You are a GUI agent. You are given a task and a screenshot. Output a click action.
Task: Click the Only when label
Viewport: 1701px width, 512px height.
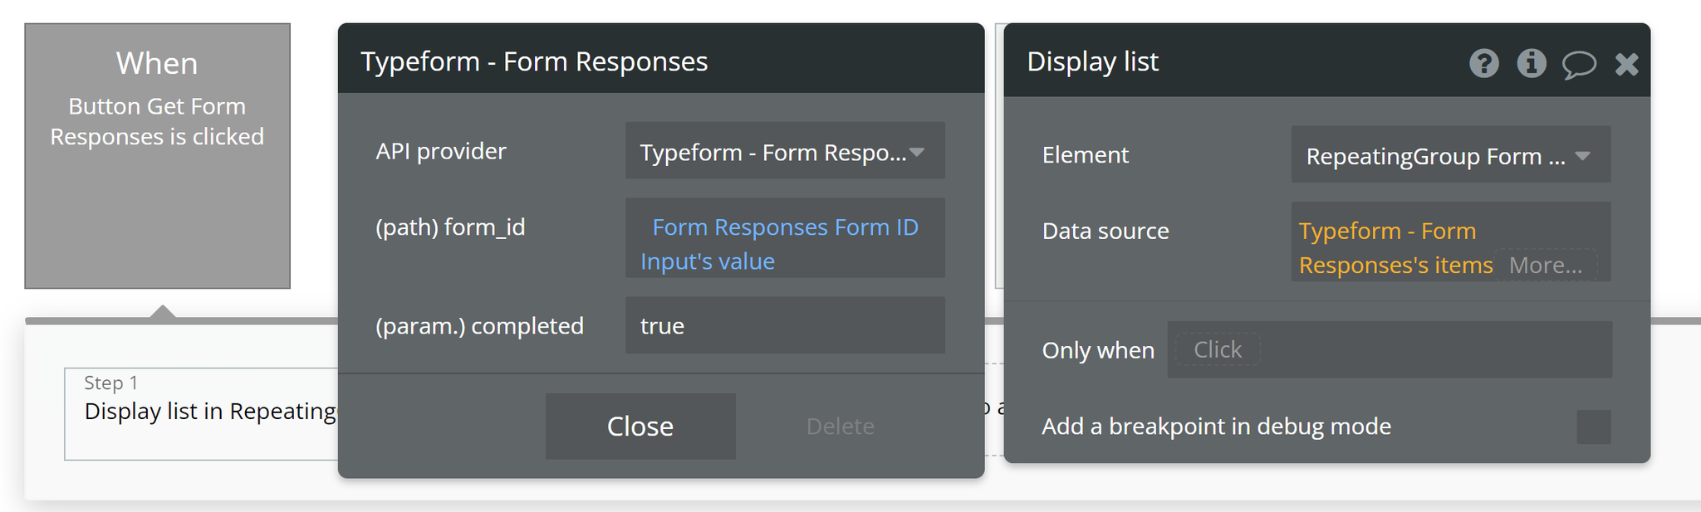coord(1098,350)
